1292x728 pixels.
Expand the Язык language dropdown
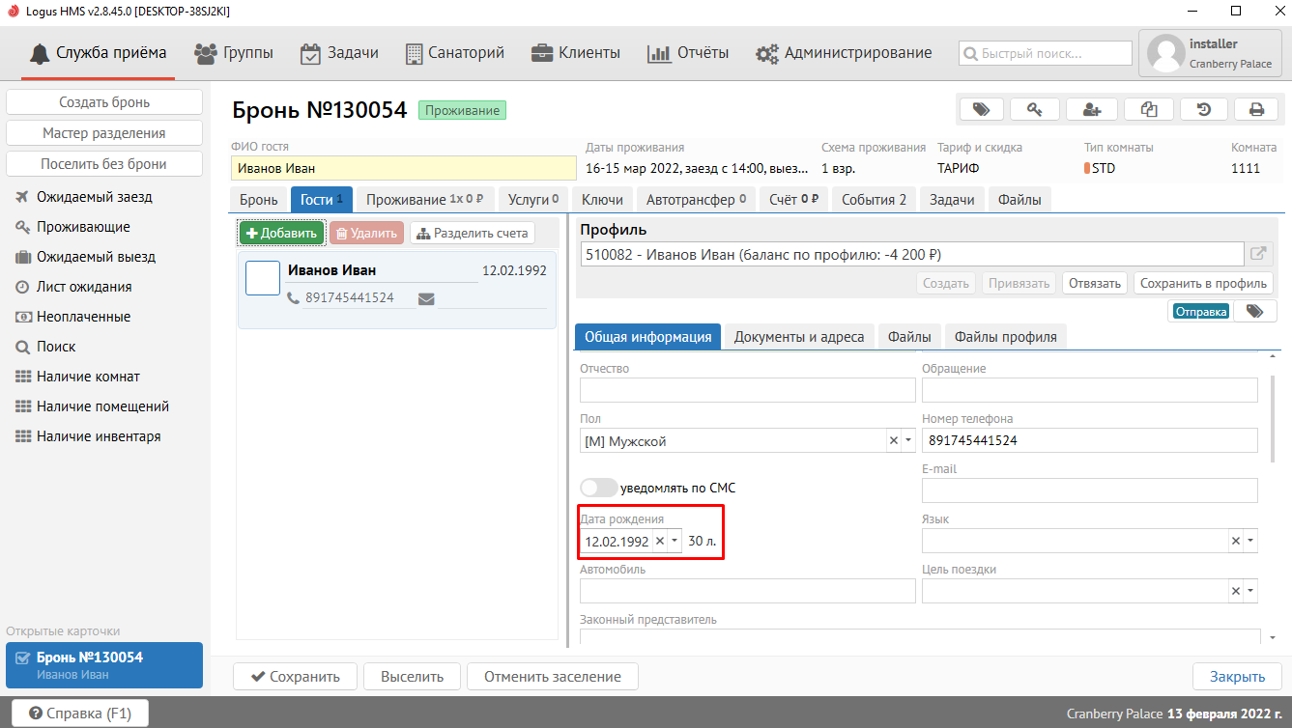(x=1250, y=542)
